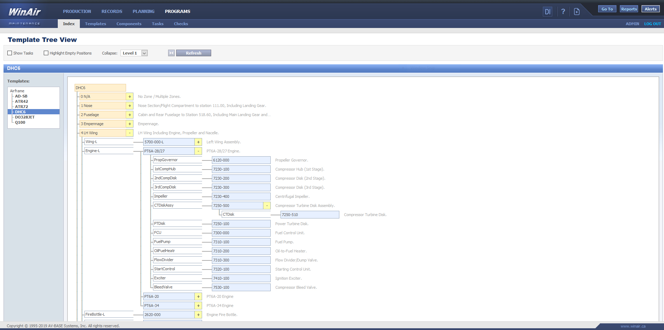Select the 7230-100 component box
The height and width of the screenshot is (330, 664).
point(241,169)
